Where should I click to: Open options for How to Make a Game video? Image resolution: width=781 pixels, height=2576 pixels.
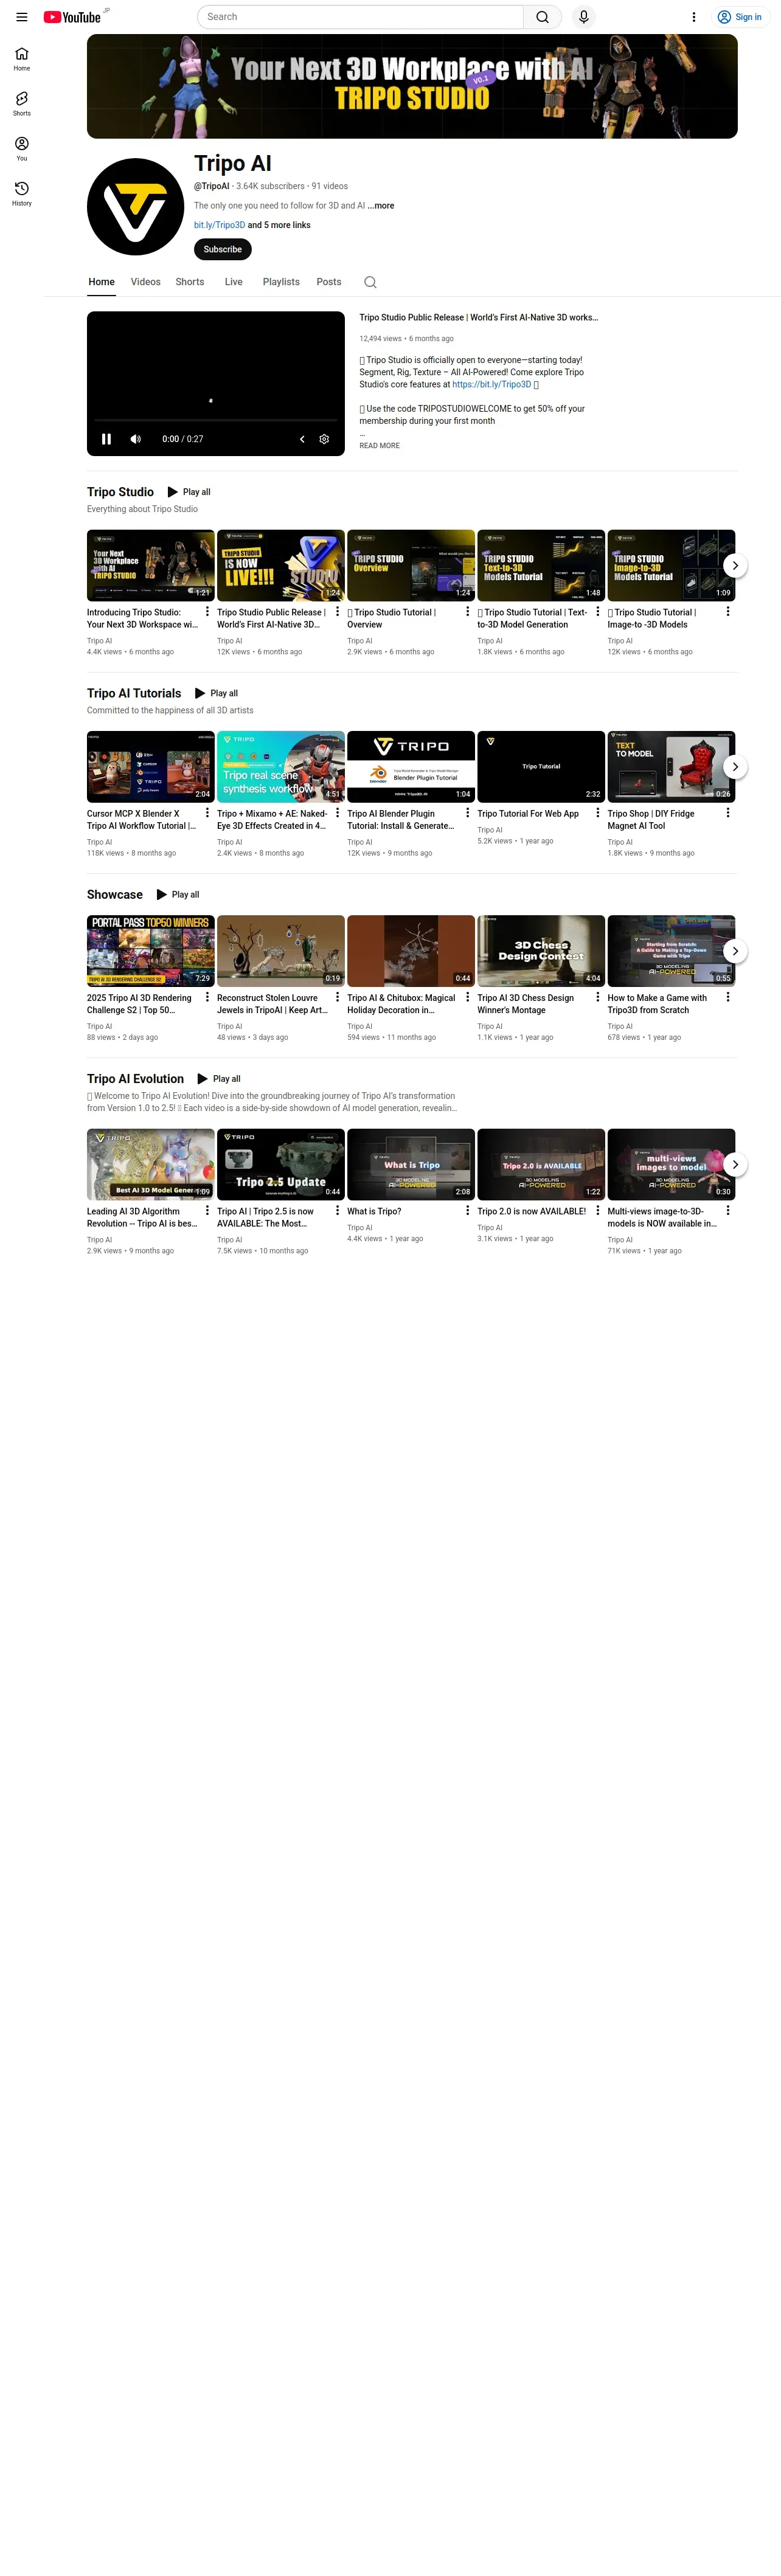pos(727,997)
